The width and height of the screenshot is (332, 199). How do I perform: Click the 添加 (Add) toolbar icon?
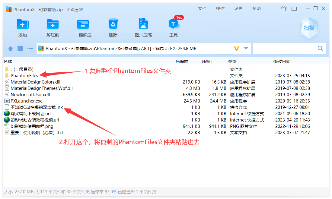coord(23,24)
